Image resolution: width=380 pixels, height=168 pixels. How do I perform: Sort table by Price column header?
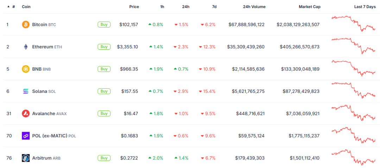click(x=134, y=7)
